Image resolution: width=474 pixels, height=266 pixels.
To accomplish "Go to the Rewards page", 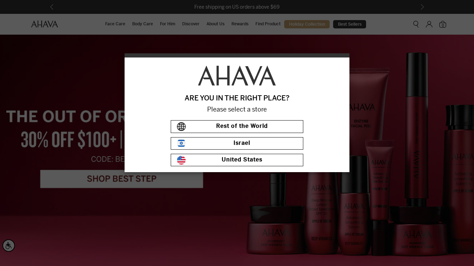I will 240,24.
